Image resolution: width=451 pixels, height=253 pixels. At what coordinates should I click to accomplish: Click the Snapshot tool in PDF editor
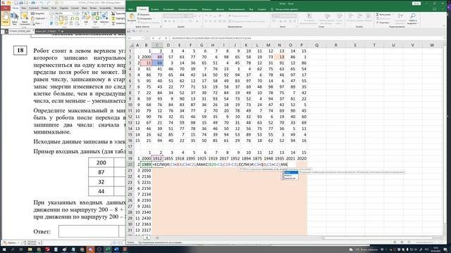pyautogui.click(x=37, y=13)
